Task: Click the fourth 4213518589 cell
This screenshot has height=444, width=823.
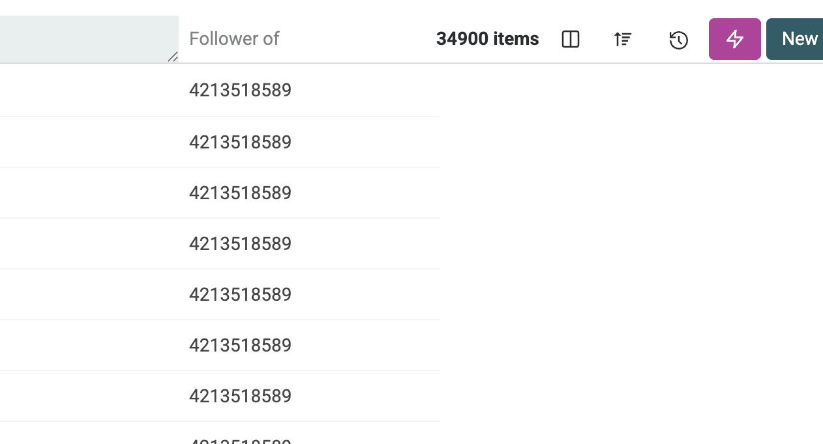Action: point(240,243)
